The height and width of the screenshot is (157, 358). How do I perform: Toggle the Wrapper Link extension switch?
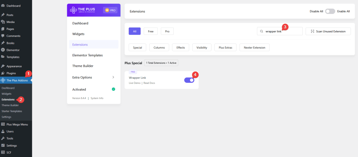click(189, 80)
